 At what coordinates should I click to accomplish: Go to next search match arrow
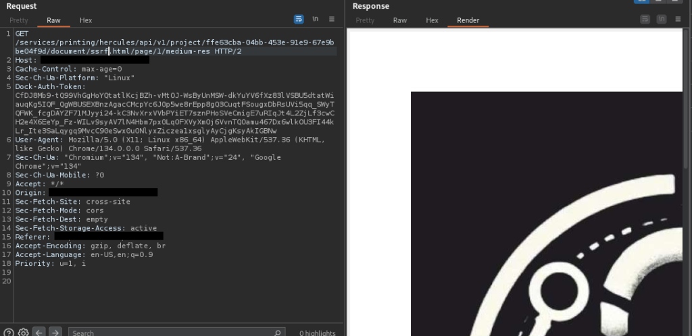pos(55,333)
